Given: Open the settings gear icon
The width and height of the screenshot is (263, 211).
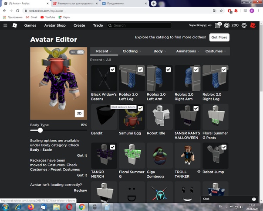Looking at the screenshot, I should (244, 25).
